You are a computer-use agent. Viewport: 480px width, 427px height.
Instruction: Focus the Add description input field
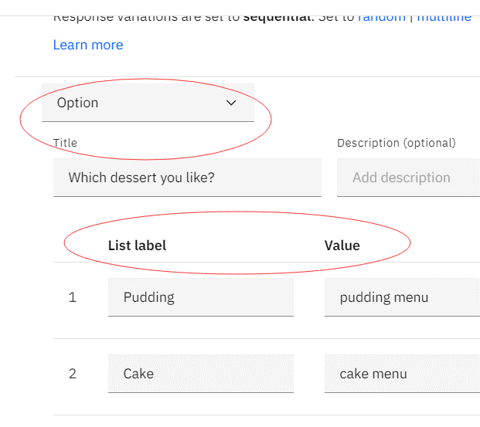tap(408, 178)
